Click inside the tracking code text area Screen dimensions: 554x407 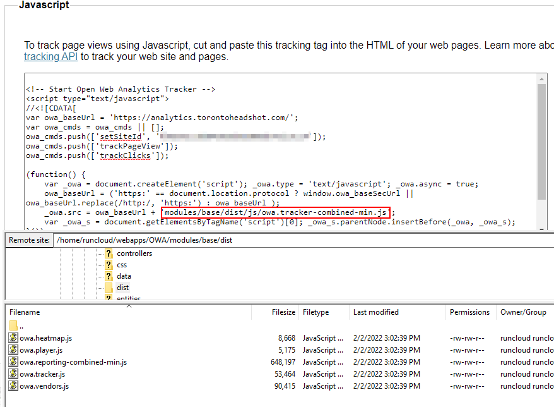(x=281, y=152)
